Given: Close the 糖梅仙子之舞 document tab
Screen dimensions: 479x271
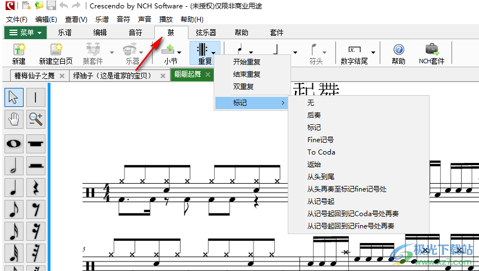Looking at the screenshot, I should 62,76.
